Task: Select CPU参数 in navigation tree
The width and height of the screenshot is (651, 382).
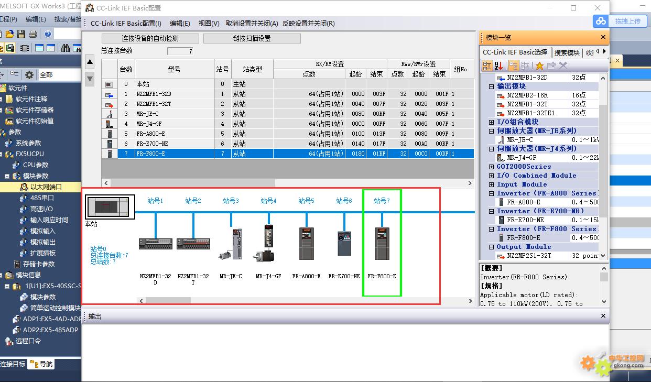Action: tap(35, 165)
